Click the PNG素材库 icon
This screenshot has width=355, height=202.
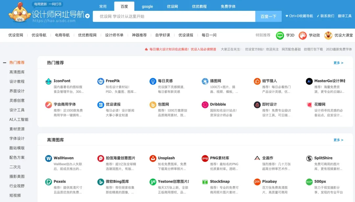tap(205, 158)
